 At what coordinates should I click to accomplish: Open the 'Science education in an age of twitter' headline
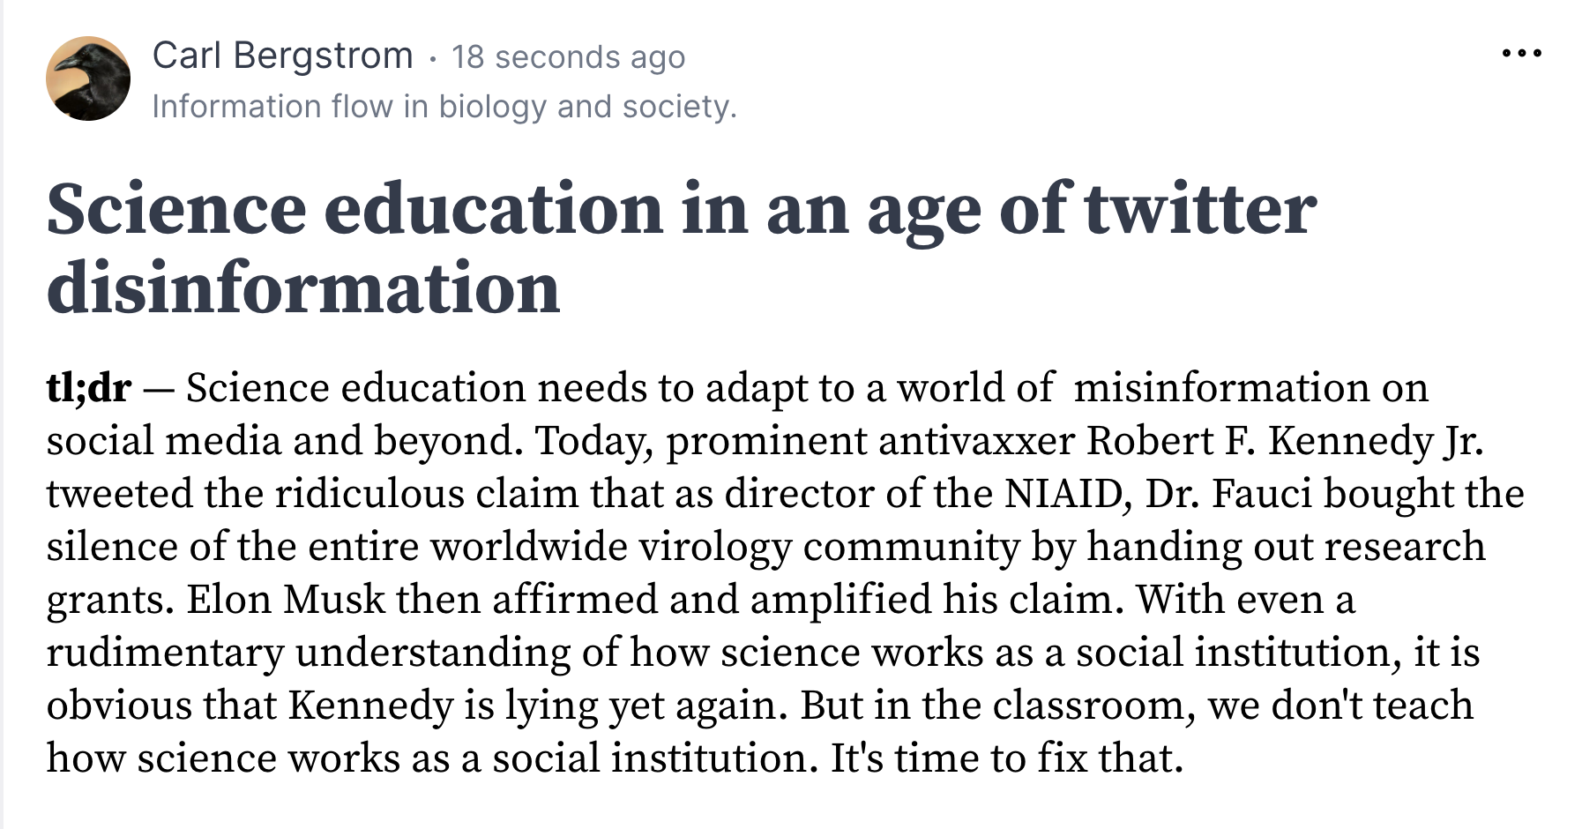click(x=679, y=210)
